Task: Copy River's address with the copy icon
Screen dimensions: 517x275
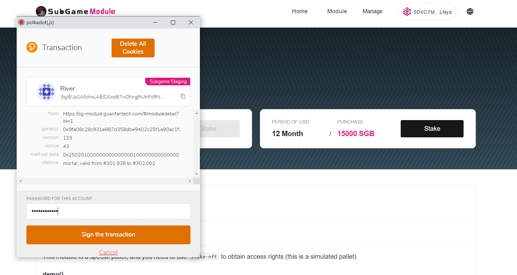Action: point(183,96)
